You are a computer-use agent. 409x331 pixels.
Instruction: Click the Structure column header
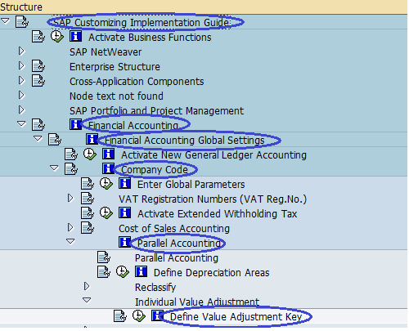(x=204, y=7)
